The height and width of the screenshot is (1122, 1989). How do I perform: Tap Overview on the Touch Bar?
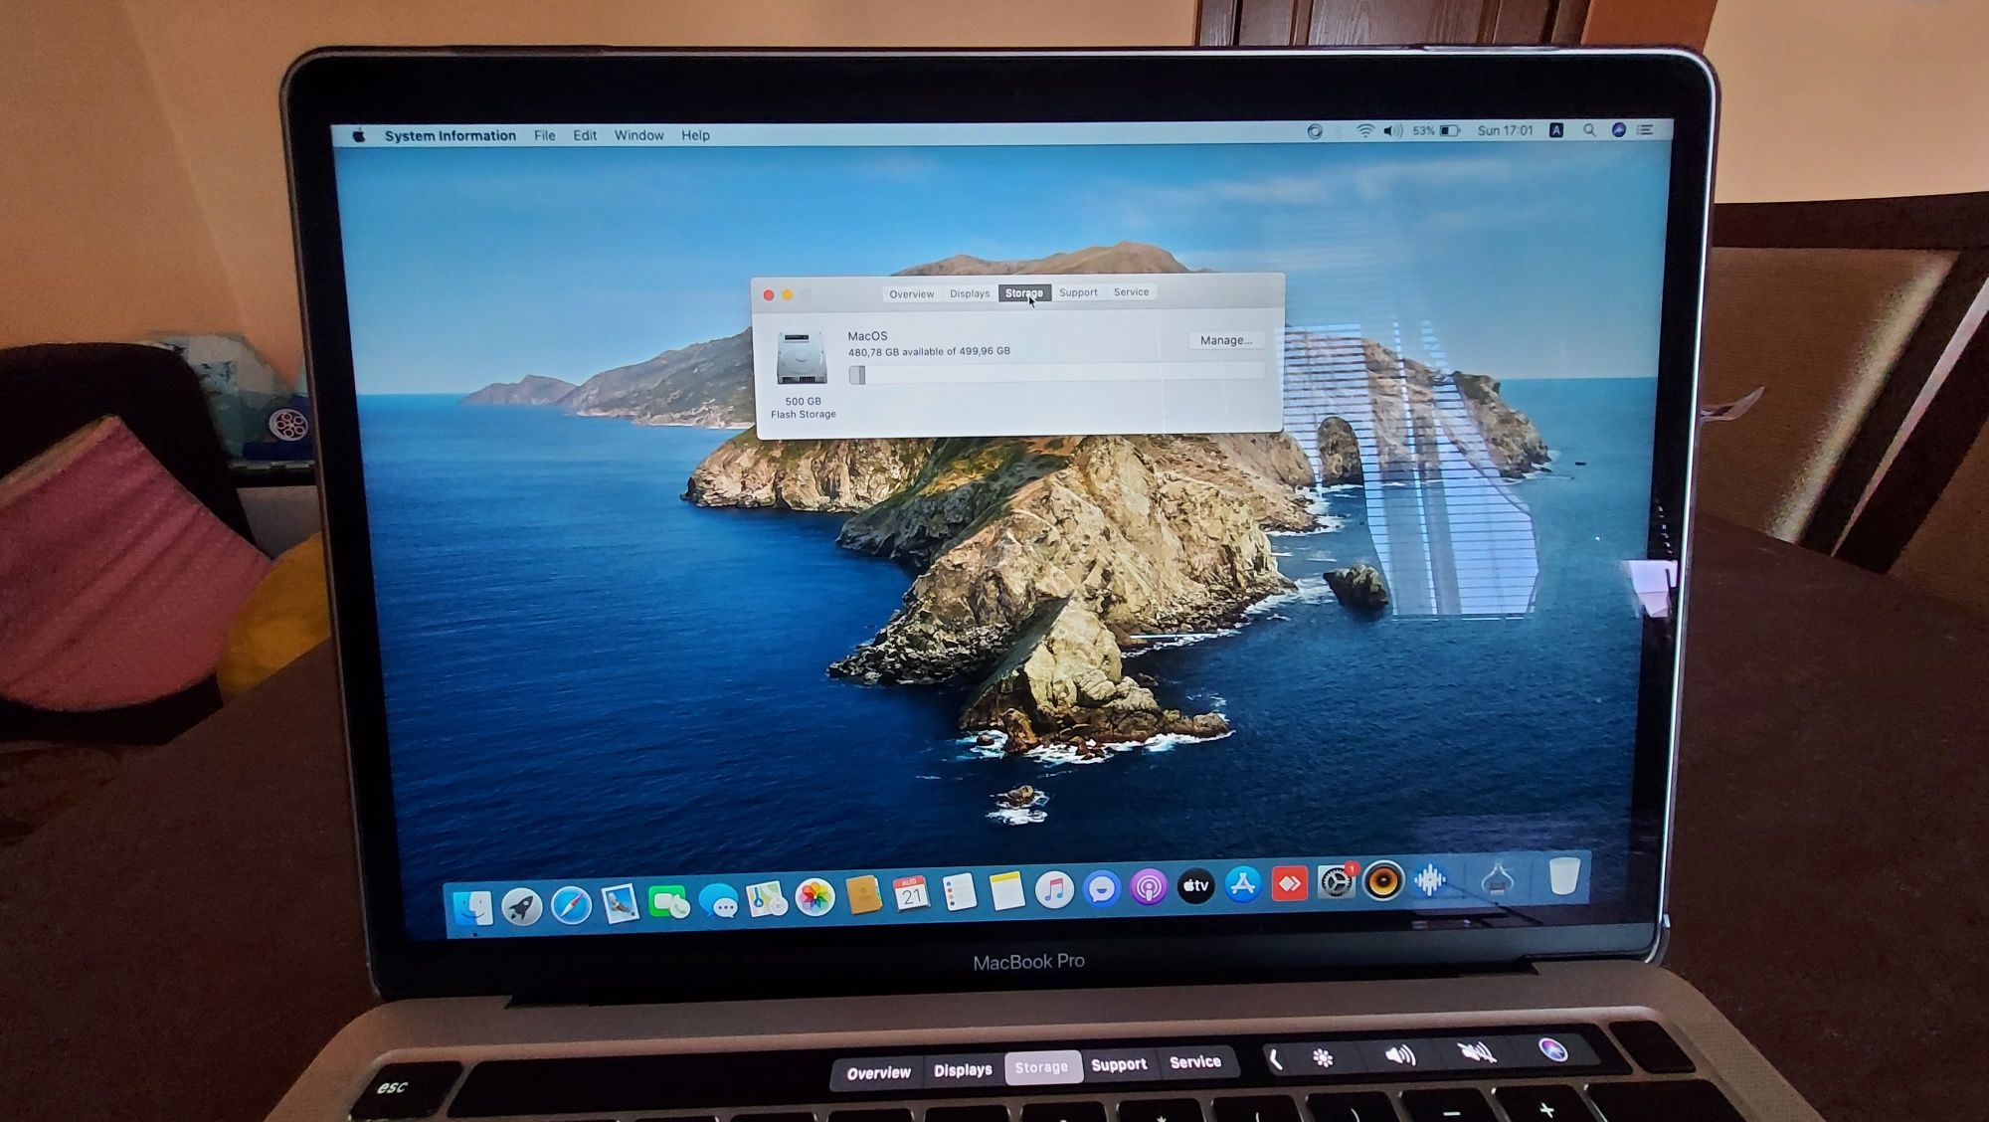pos(878,1073)
